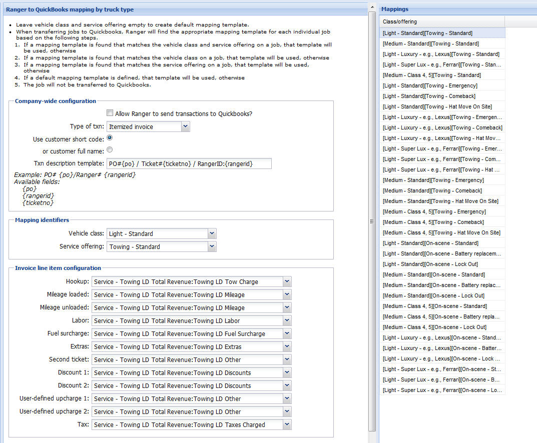
Task: Open the Fuel surcharge dropdown arrow
Action: click(x=287, y=333)
